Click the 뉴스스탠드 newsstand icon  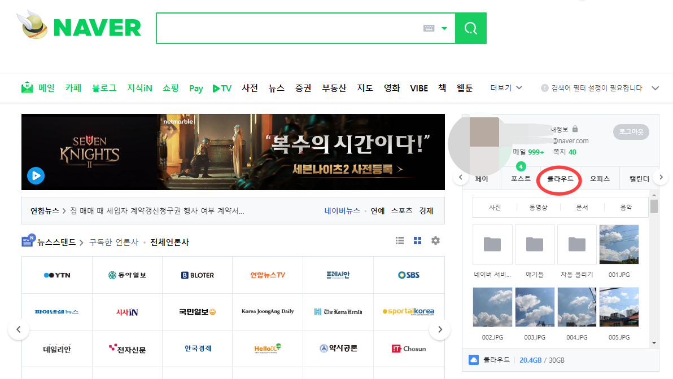click(x=28, y=240)
